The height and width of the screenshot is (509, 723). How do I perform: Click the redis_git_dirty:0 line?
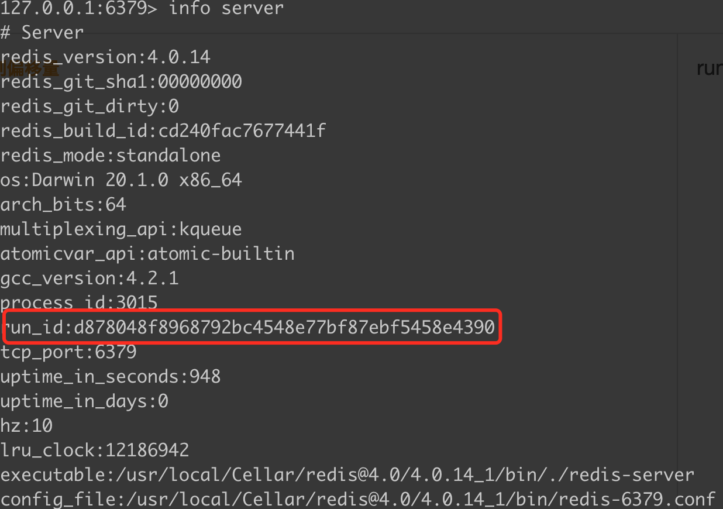coord(89,106)
